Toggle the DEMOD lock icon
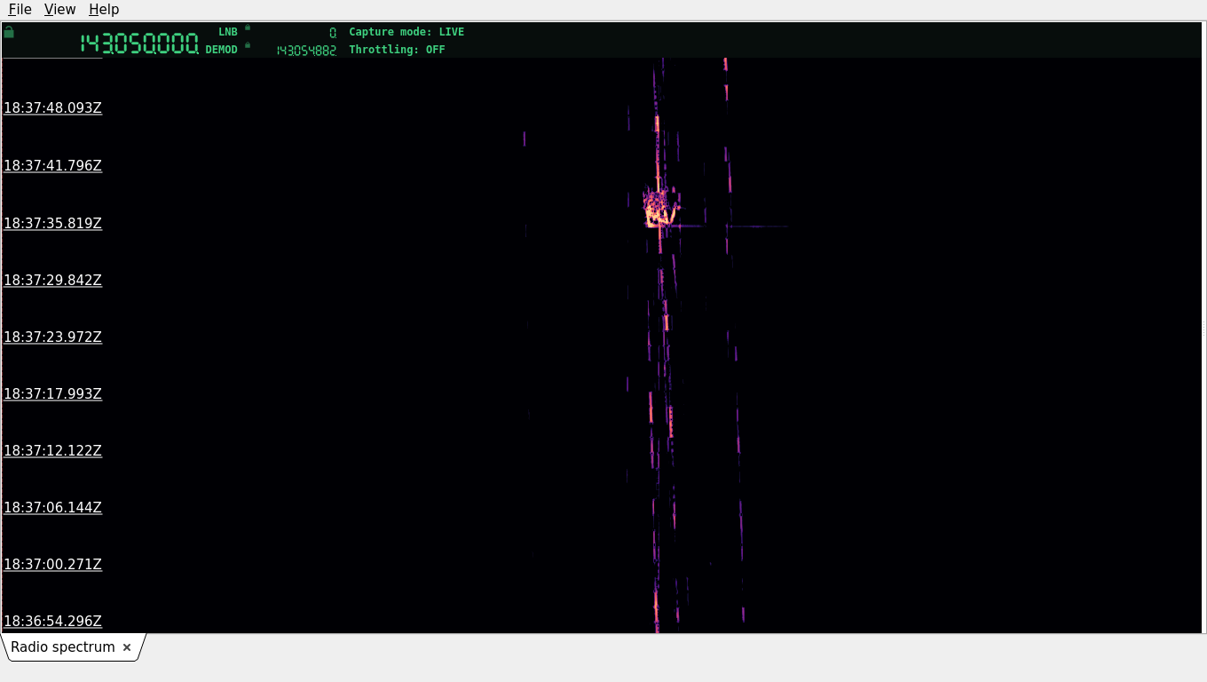 248,45
